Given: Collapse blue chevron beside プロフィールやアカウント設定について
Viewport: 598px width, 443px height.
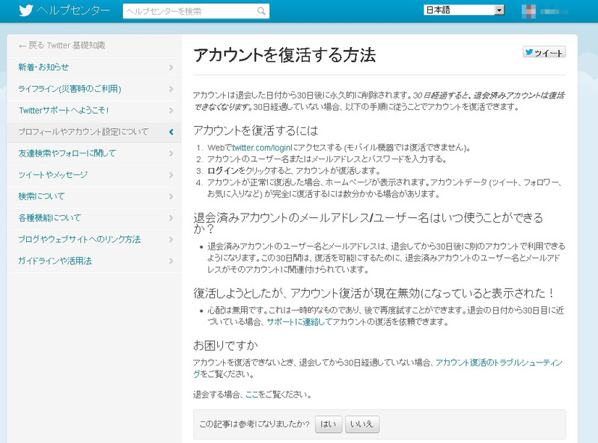Looking at the screenshot, I should coord(171,132).
